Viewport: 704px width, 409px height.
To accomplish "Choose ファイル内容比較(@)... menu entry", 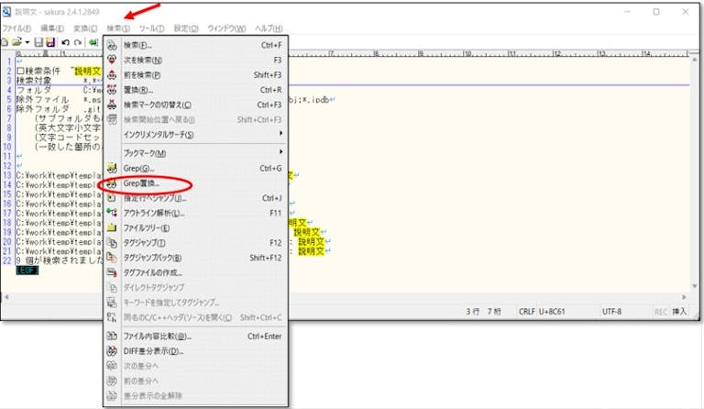I will pos(196,337).
